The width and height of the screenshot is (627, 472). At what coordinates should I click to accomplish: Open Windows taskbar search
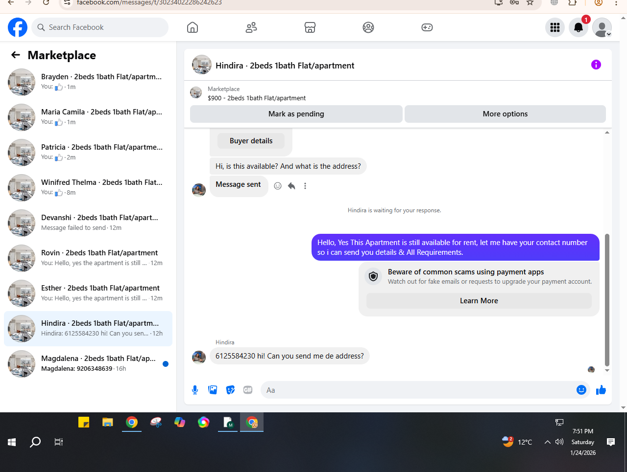[x=35, y=442]
